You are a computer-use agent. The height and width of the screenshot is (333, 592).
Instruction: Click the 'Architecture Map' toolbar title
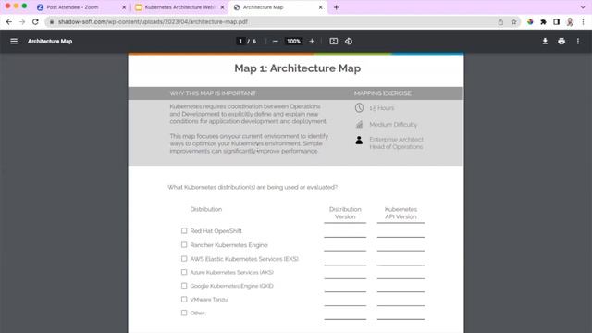[x=50, y=41]
